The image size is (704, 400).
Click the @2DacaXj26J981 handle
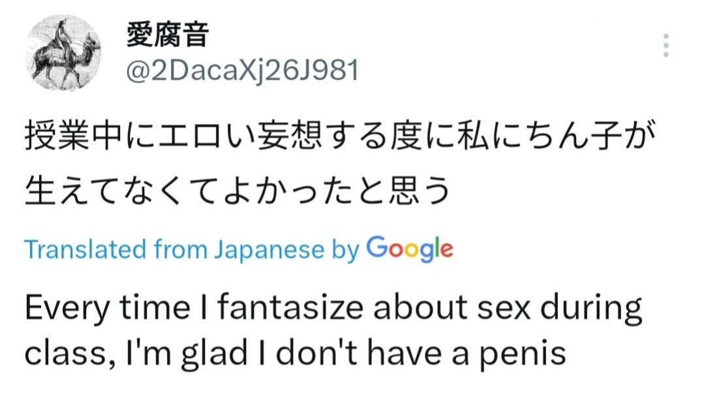tap(242, 70)
